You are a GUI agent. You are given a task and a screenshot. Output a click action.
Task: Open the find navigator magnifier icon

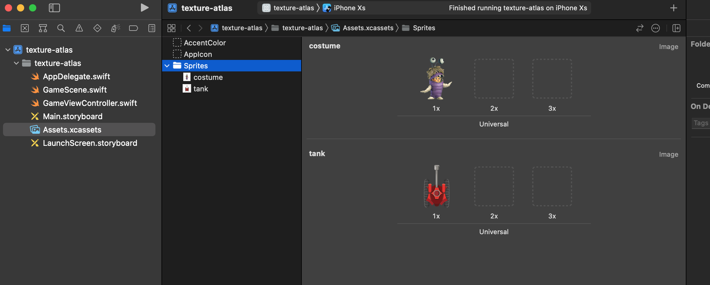[61, 28]
